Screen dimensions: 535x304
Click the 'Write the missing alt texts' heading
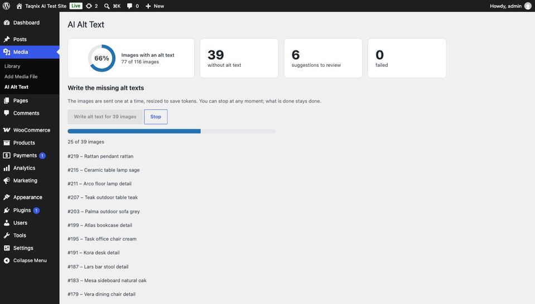tap(106, 88)
